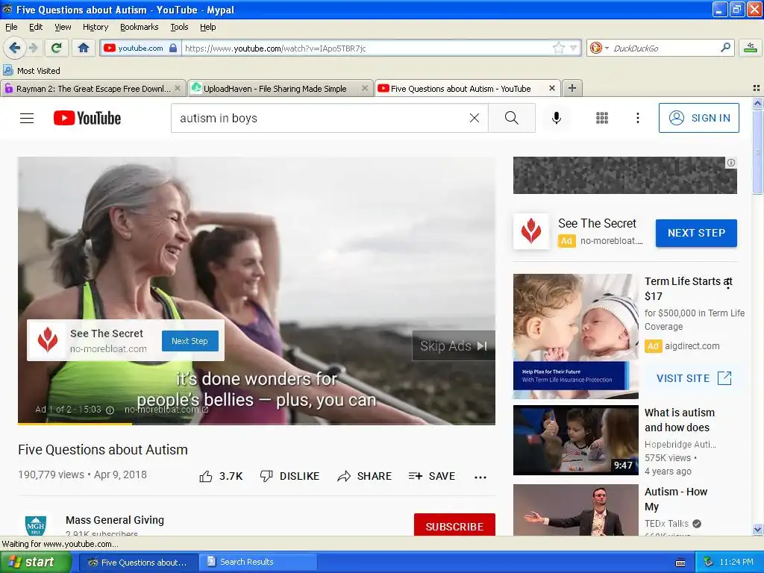Close the Five Questions about Autism tab

point(552,88)
